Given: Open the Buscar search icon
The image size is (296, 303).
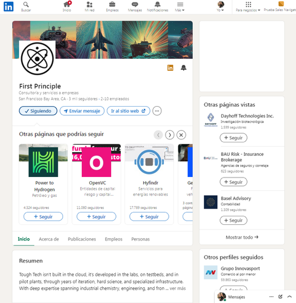Looking at the screenshot, I should coord(26,7).
